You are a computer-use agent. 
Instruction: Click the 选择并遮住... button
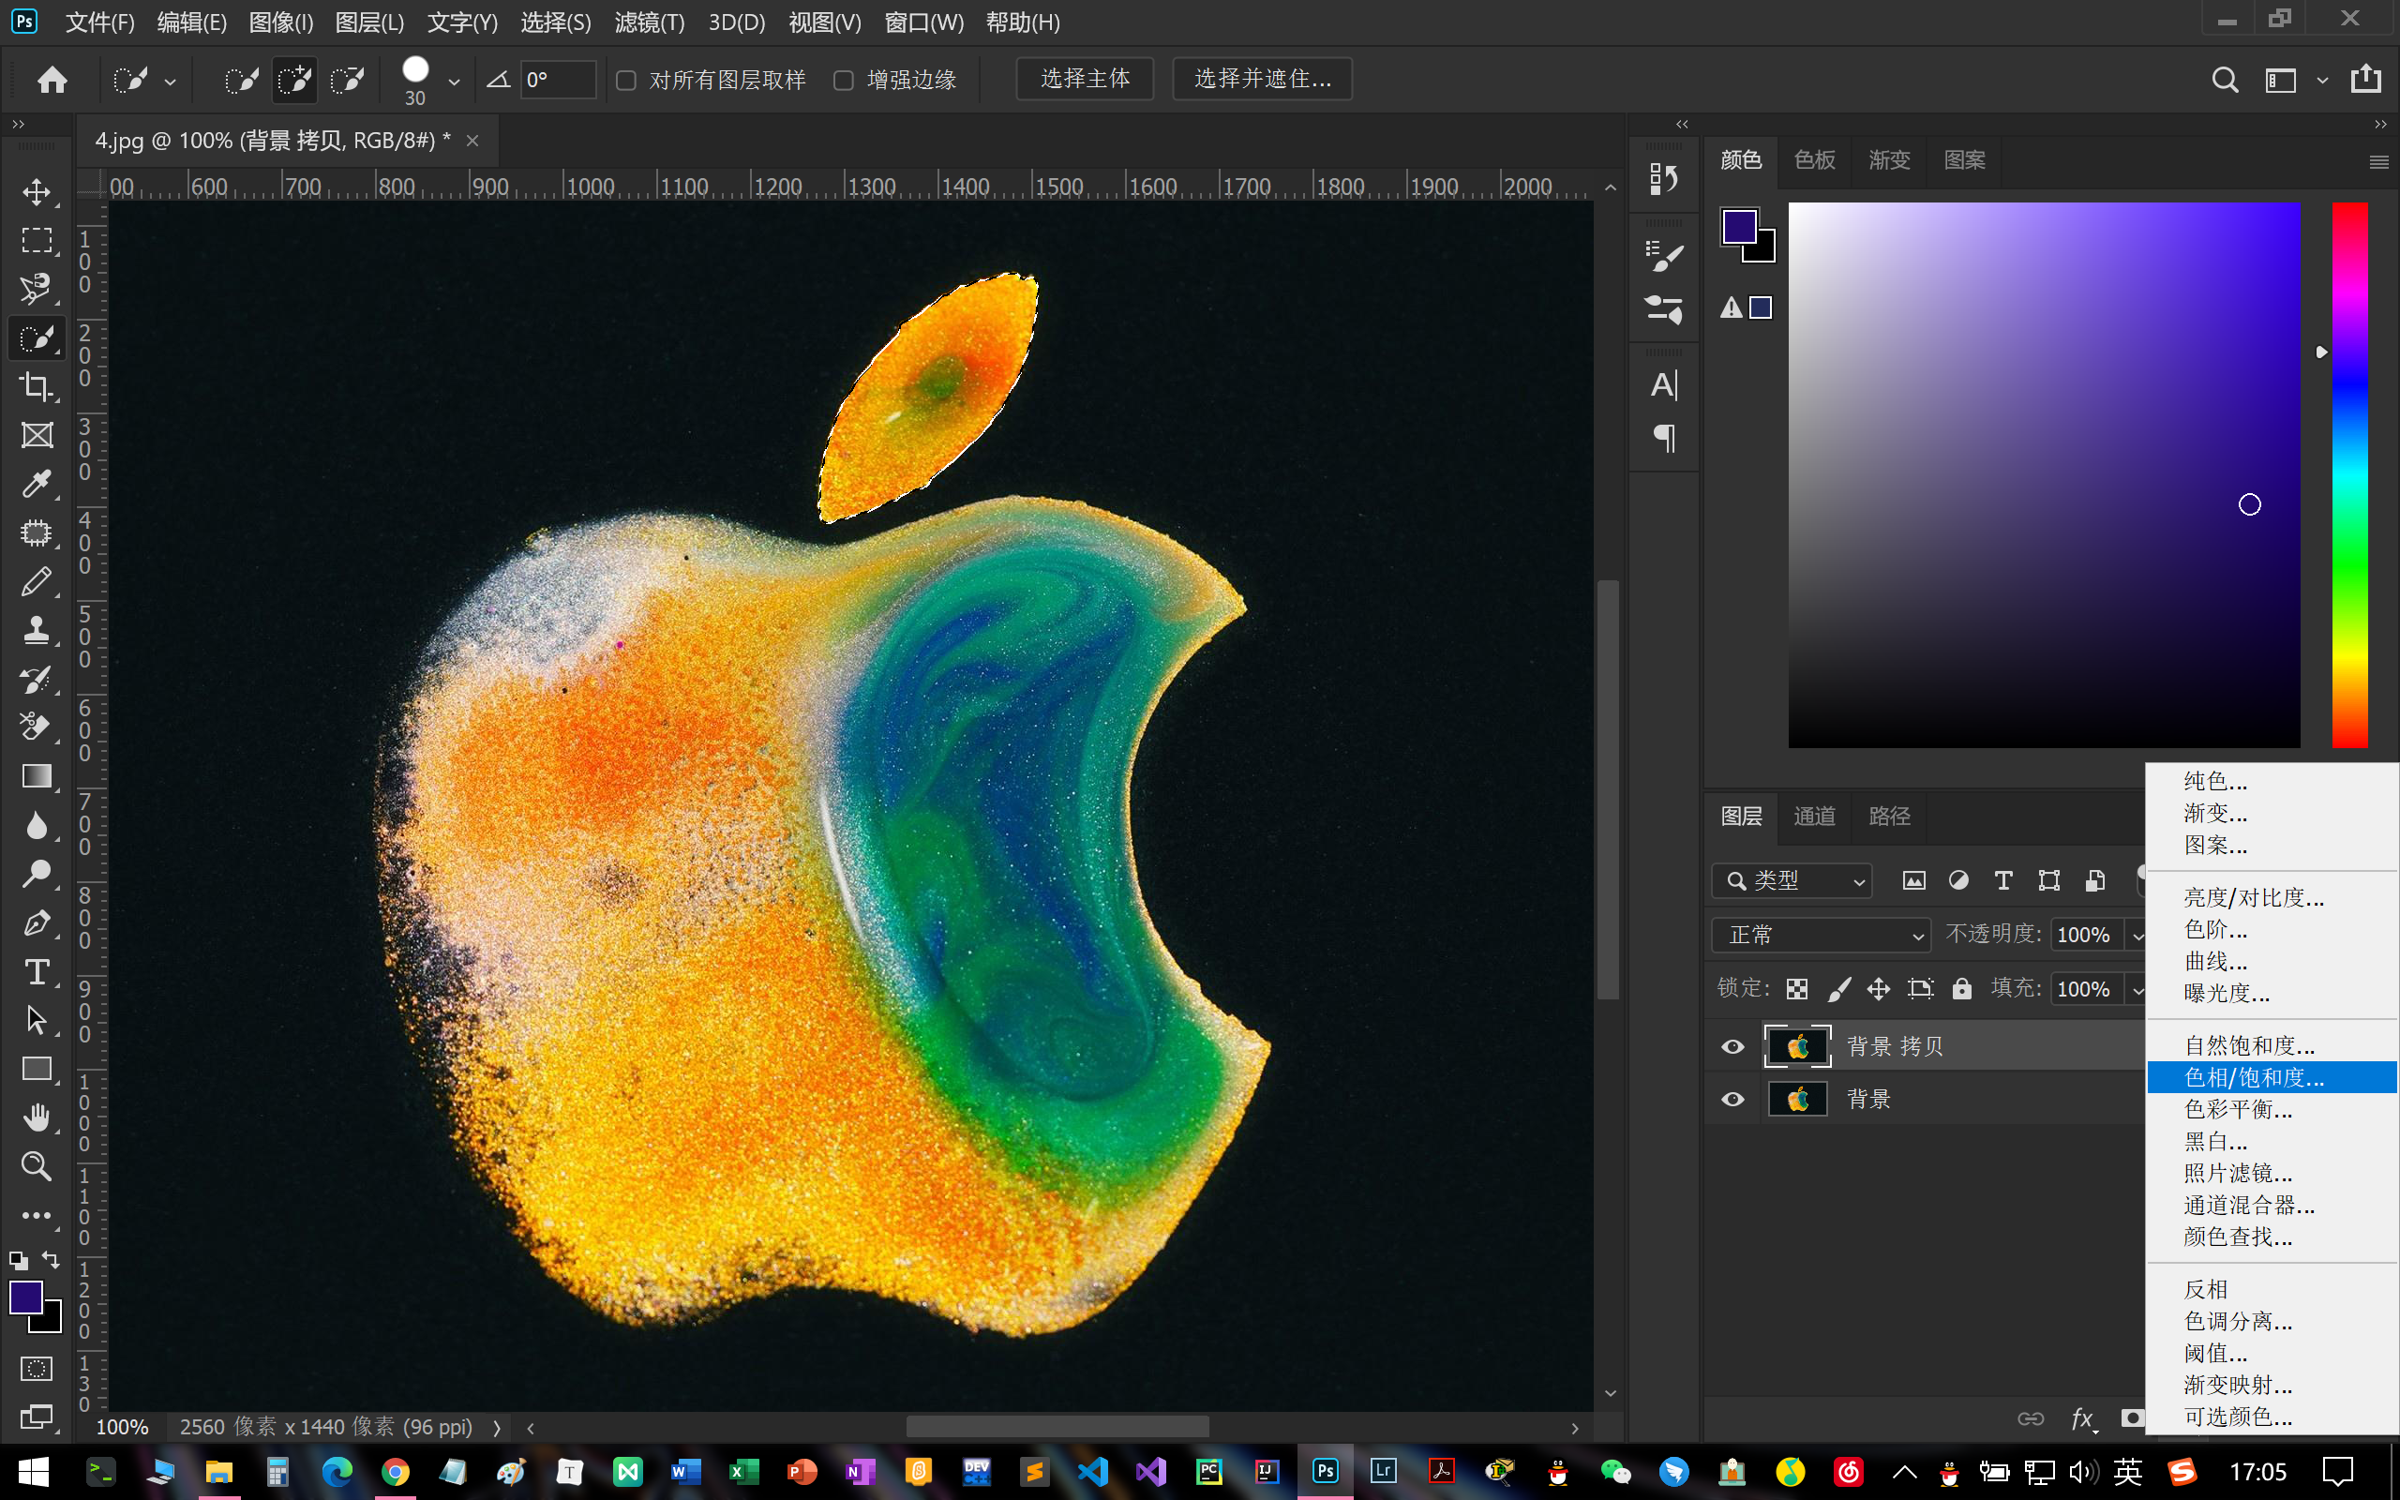[1262, 79]
